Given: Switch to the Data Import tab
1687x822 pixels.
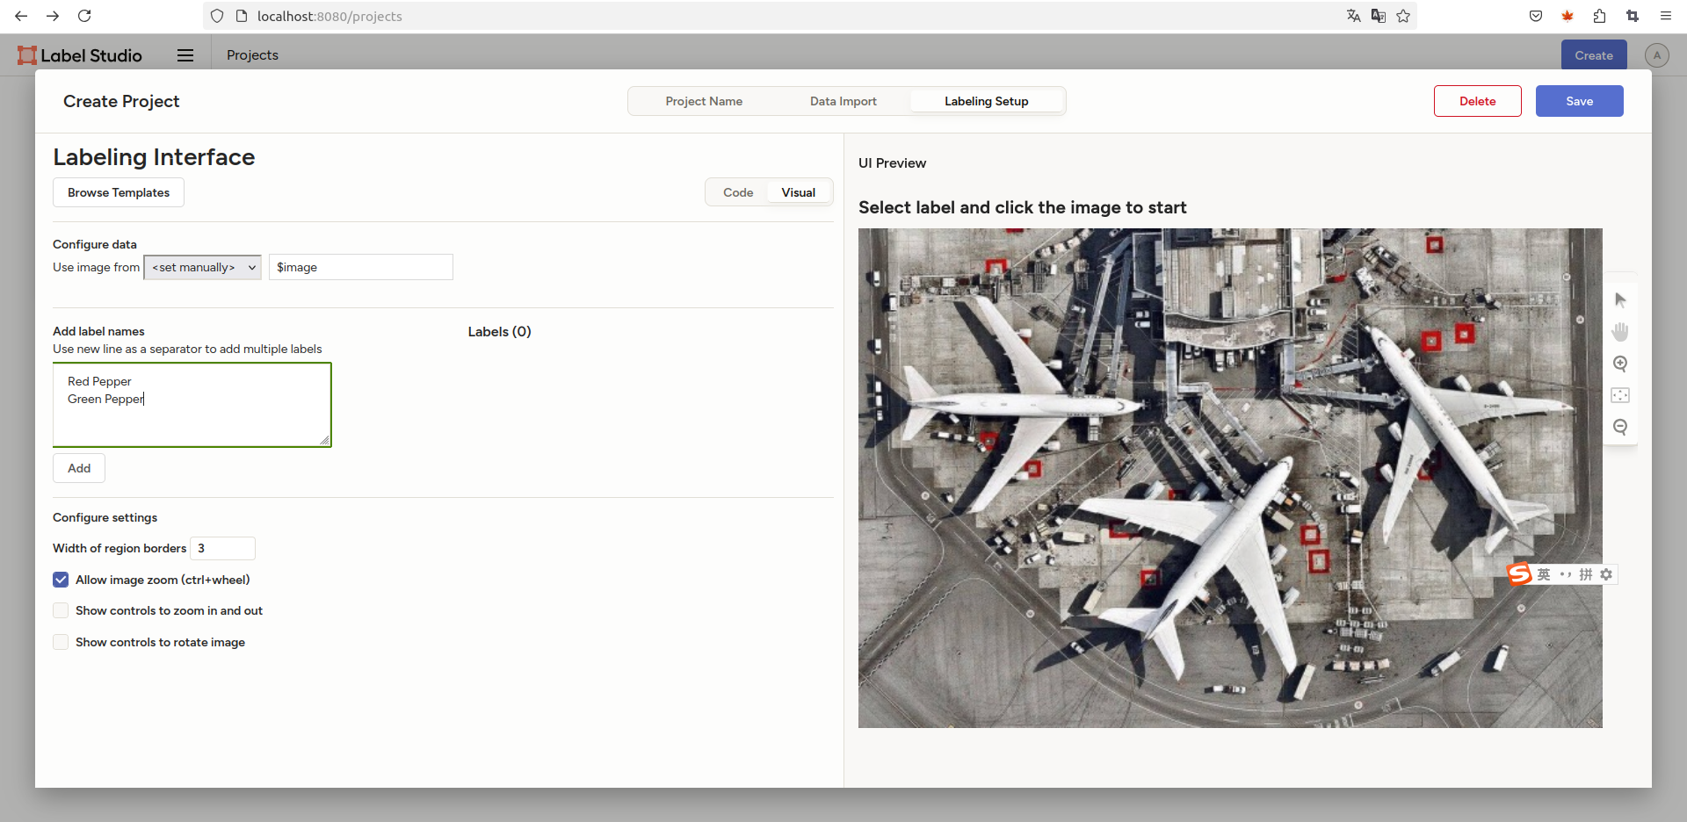Looking at the screenshot, I should coord(843,101).
